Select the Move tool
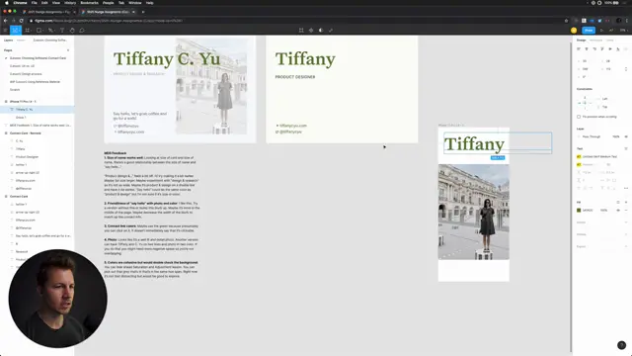Screen dimensions: 632x356 (16, 31)
